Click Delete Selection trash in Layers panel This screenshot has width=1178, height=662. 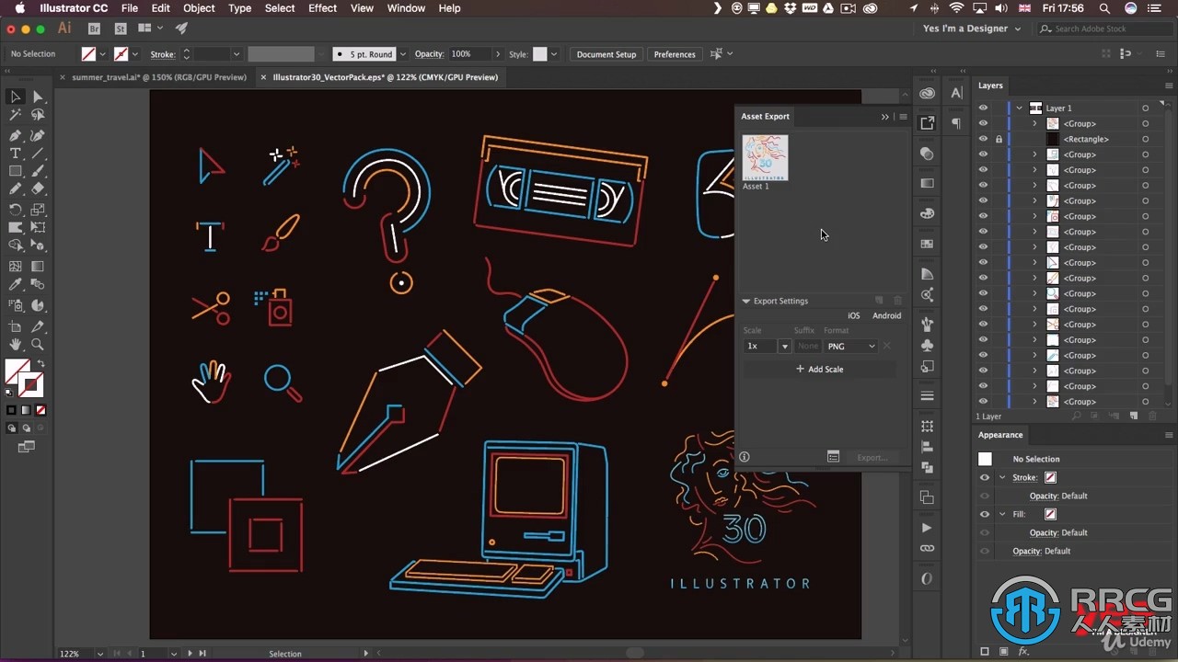(1150, 417)
